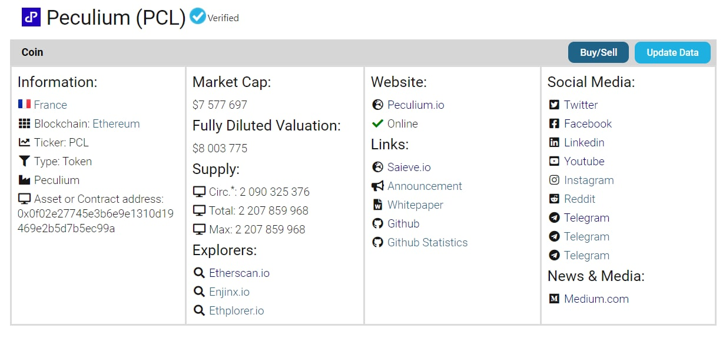Open the Medium.com news link
Screen dimensions: 726x338
pos(596,299)
